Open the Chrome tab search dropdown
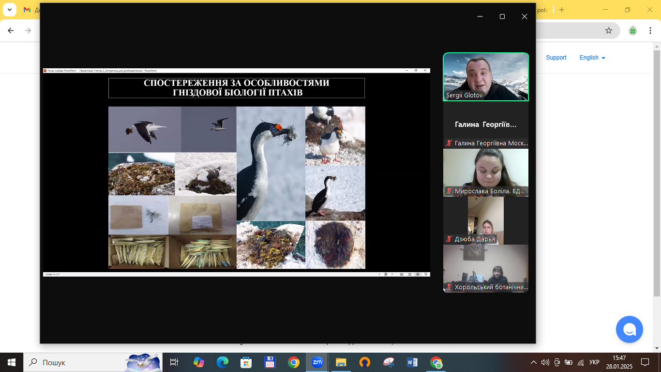661x372 pixels. tap(9, 10)
